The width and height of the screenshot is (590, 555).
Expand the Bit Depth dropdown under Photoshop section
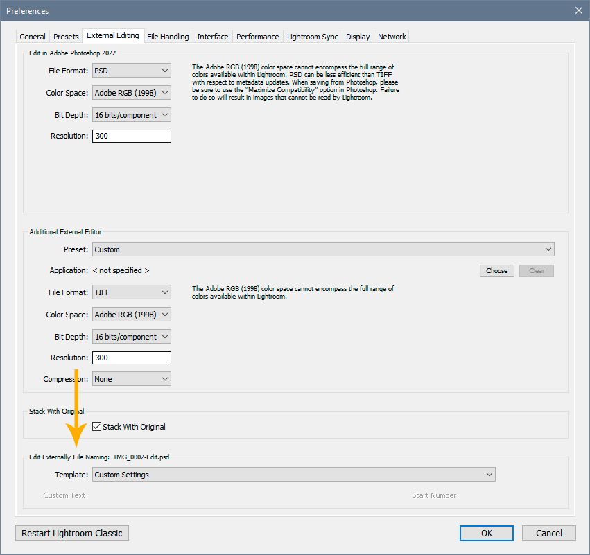click(131, 114)
